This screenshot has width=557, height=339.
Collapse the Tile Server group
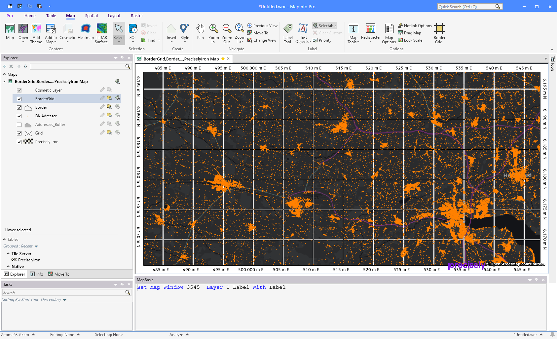click(x=8, y=253)
